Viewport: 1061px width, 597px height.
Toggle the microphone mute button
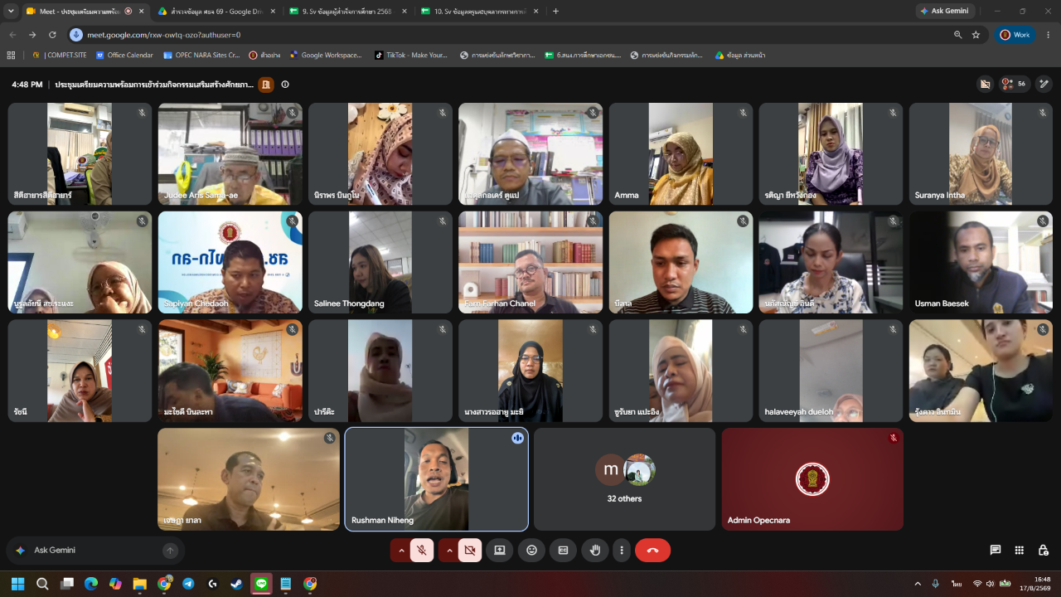pos(422,550)
